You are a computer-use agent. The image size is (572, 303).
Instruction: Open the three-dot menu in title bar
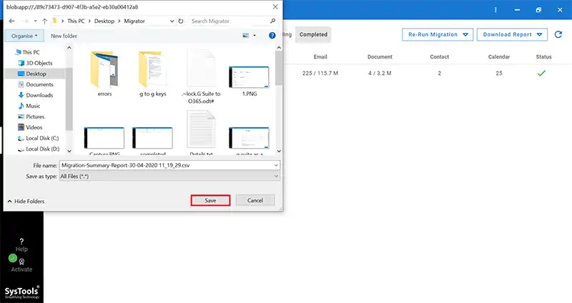click(495, 10)
